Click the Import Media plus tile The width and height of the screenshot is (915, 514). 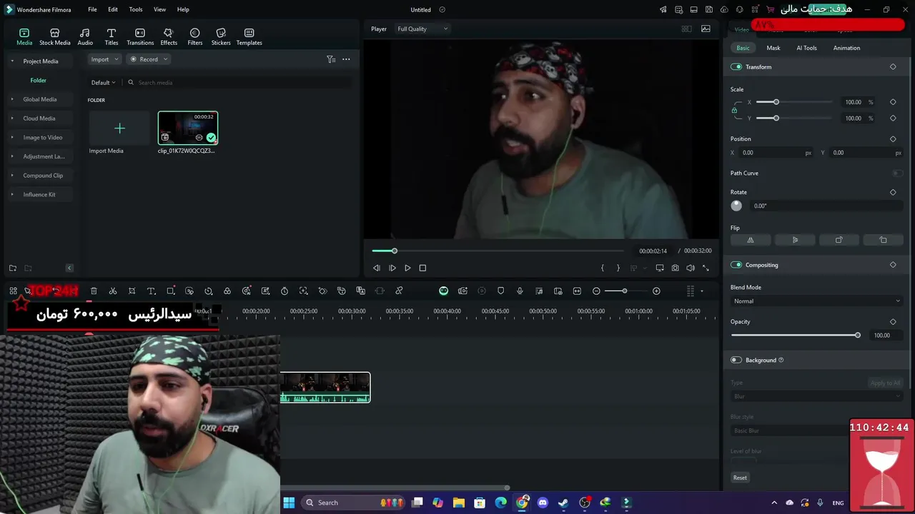[x=119, y=128]
